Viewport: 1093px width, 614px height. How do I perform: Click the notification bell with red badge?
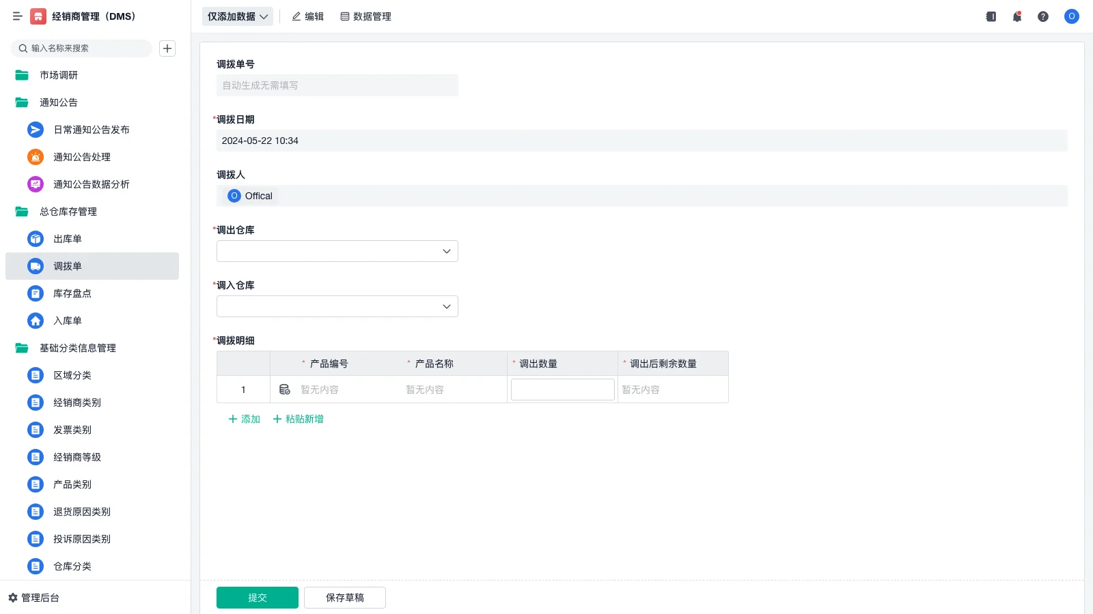(x=1016, y=16)
